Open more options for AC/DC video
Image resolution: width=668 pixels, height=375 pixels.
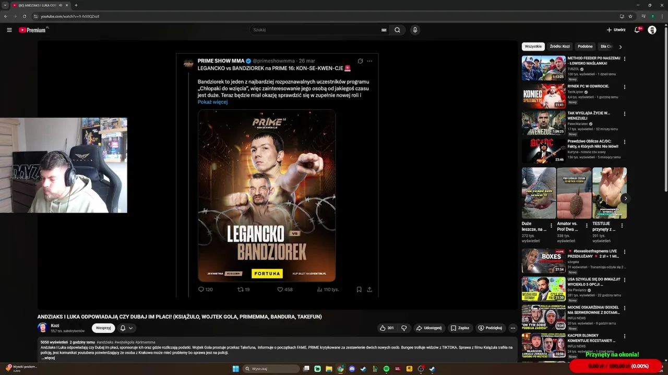click(x=625, y=142)
